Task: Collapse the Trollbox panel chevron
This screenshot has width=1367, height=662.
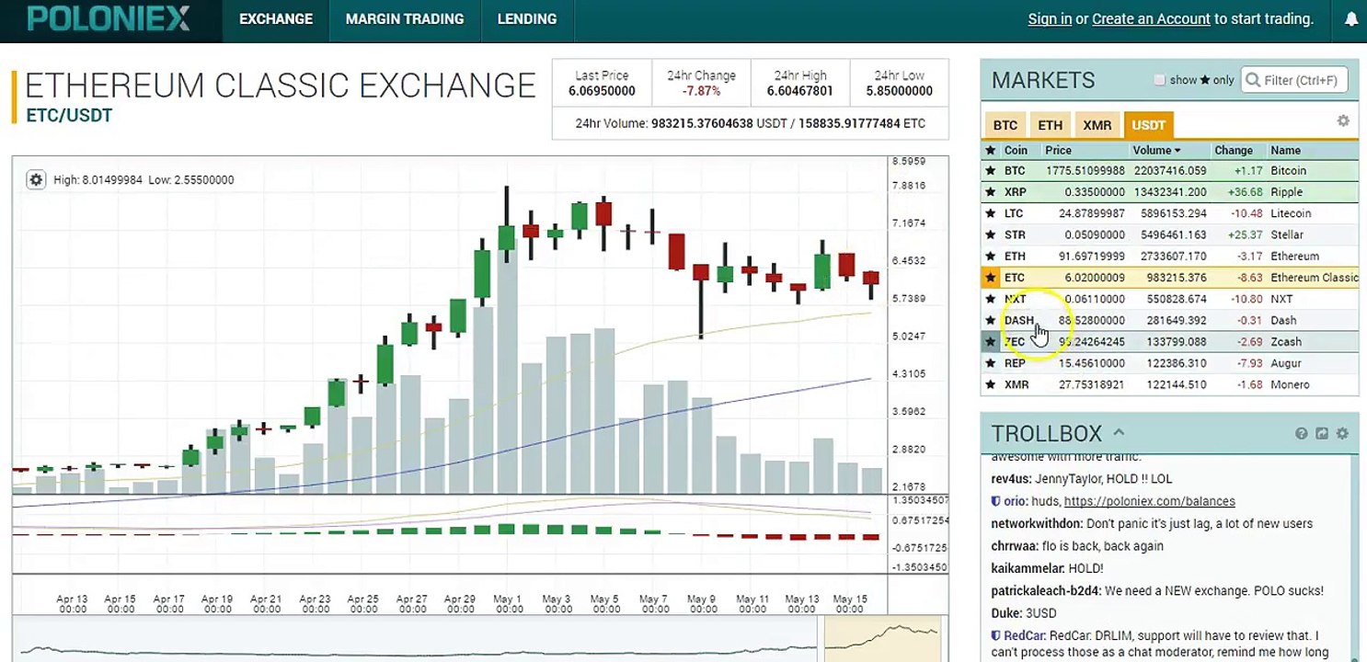Action: pos(1119,432)
